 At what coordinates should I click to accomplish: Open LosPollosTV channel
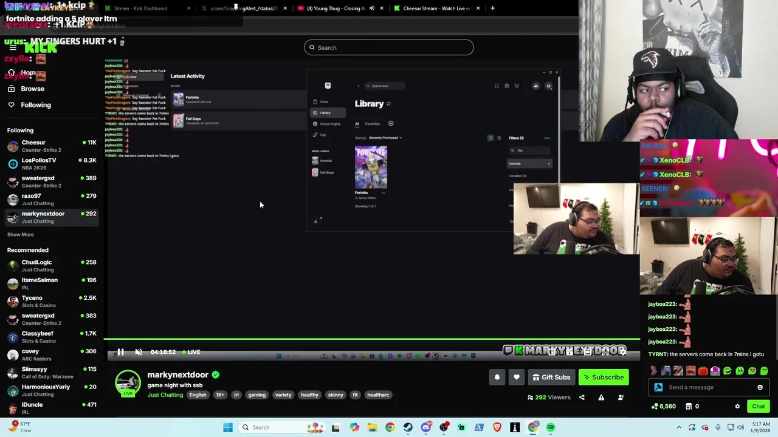coord(52,164)
